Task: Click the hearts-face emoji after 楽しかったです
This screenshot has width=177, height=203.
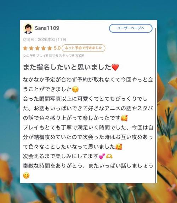Action: [x=124, y=118]
